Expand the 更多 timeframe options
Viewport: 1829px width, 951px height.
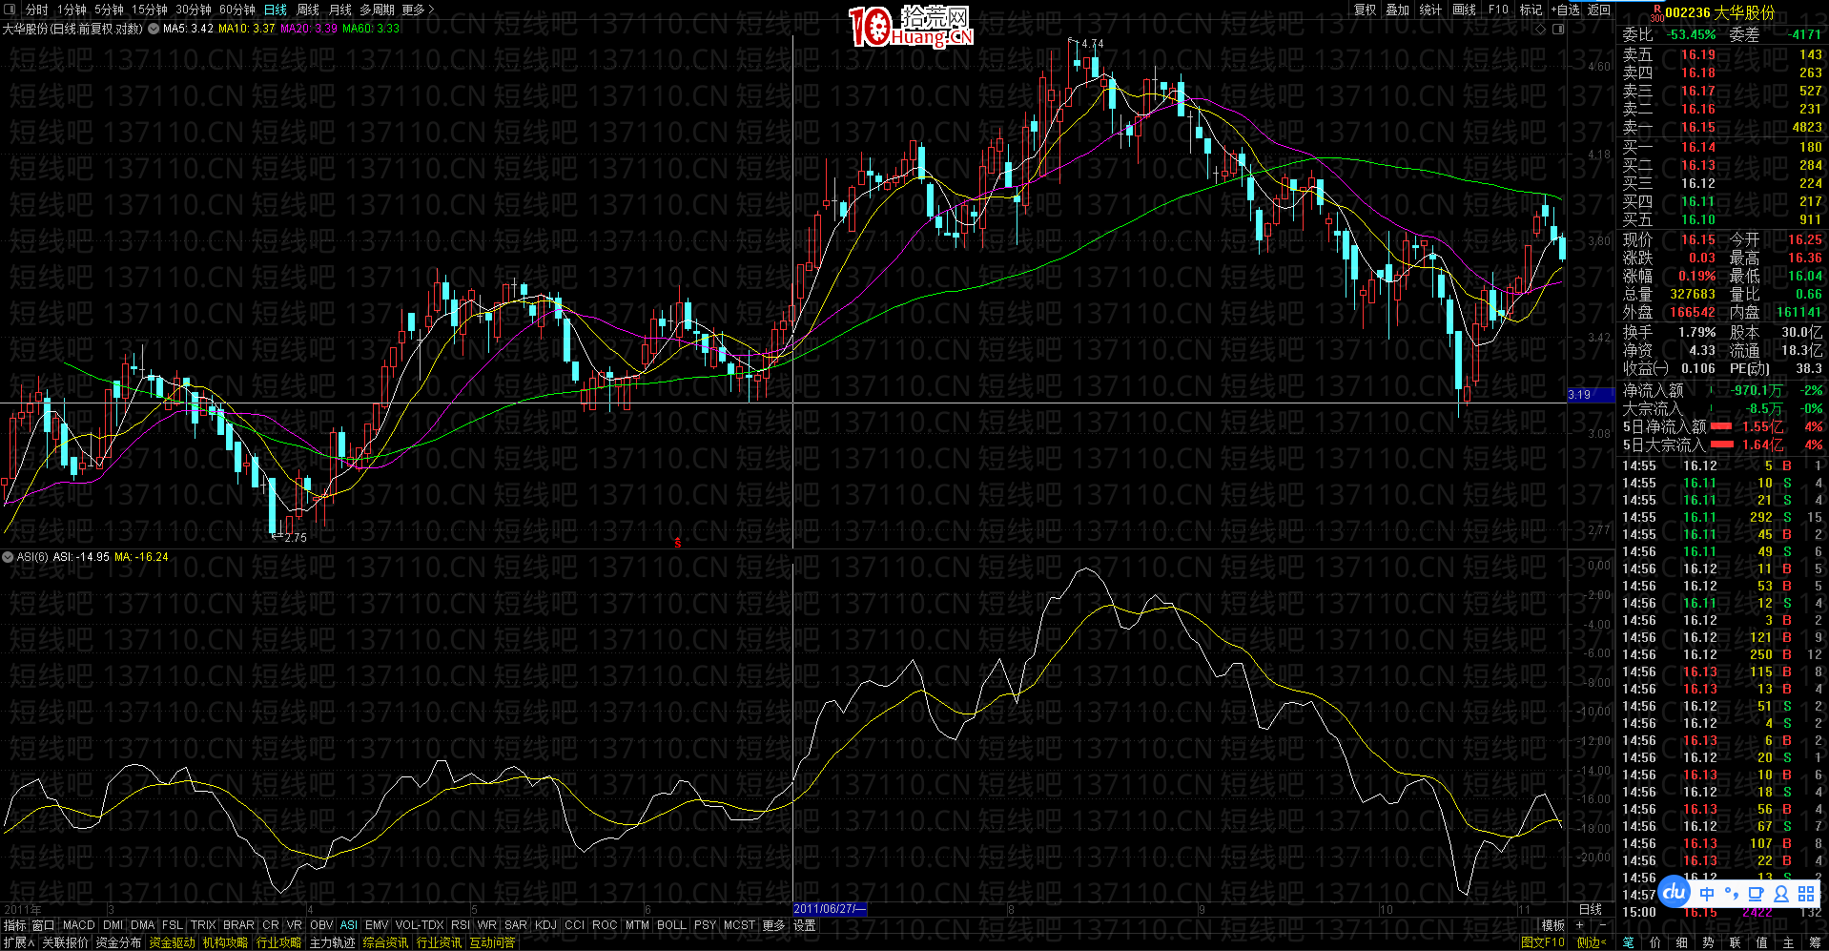pos(418,10)
